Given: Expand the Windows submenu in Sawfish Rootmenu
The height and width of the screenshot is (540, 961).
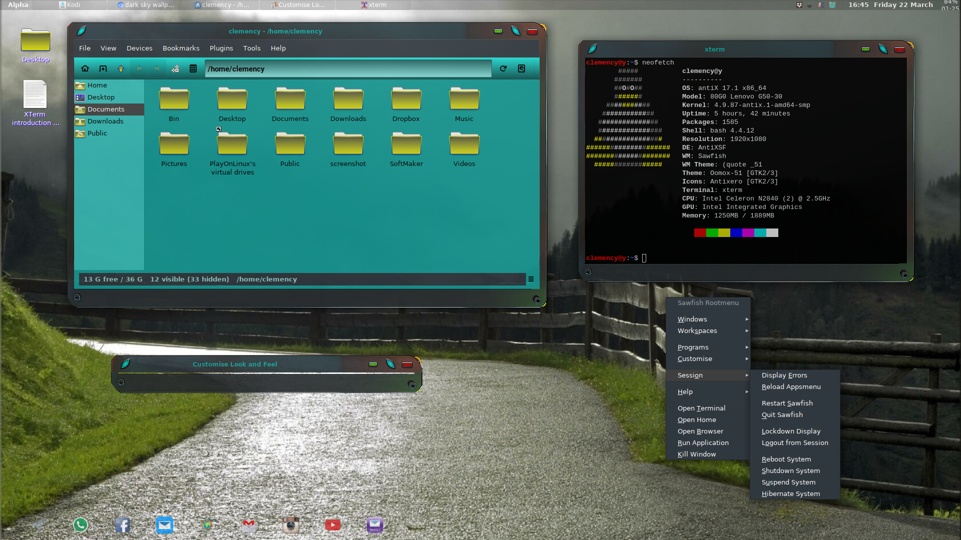Looking at the screenshot, I should click(x=708, y=319).
